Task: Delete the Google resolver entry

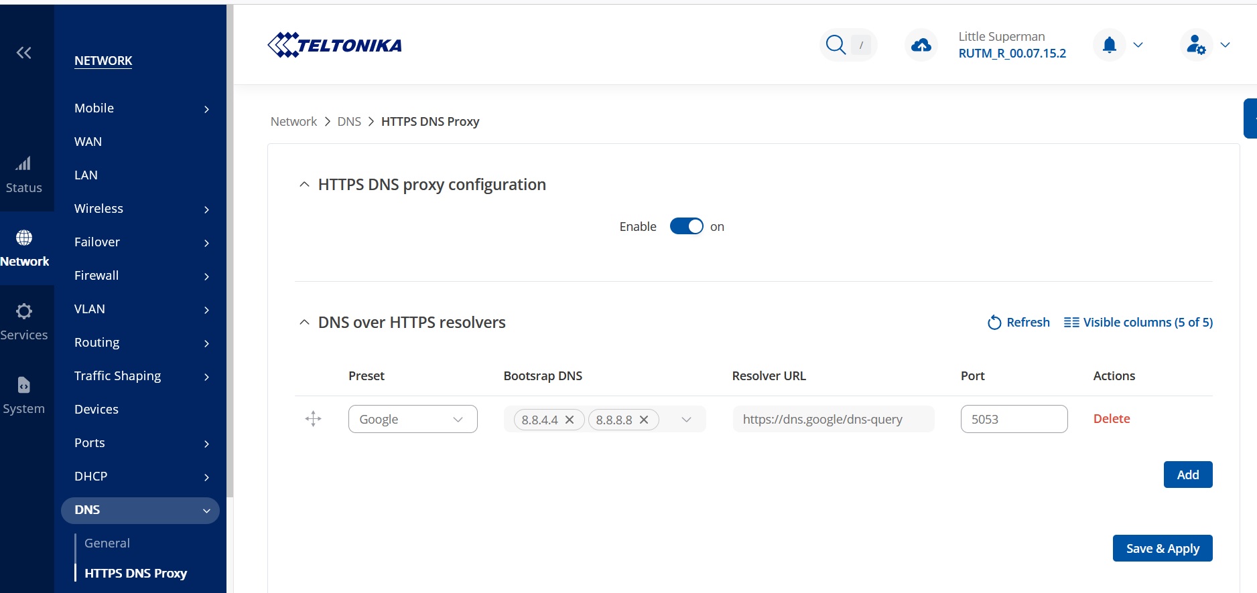Action: (1111, 418)
